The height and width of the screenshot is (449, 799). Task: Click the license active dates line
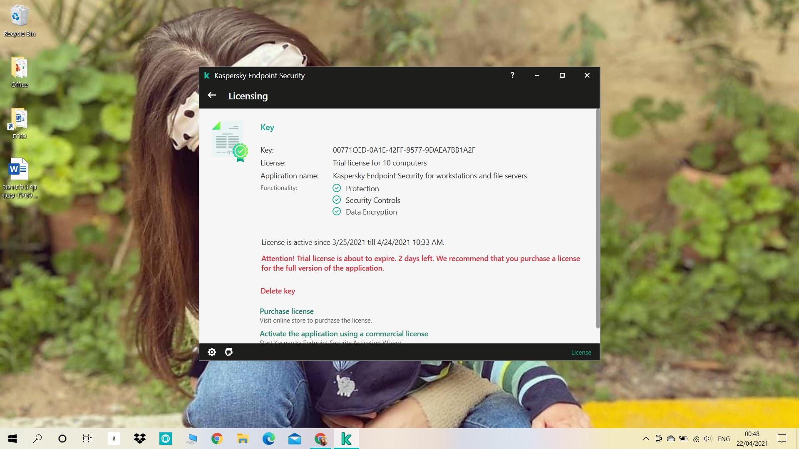click(x=352, y=242)
